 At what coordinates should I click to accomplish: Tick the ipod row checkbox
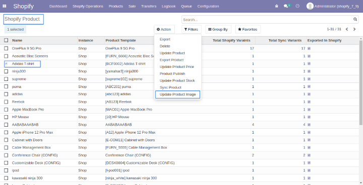(x=6, y=170)
